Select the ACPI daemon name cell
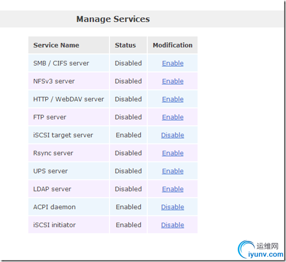 click(x=54, y=207)
